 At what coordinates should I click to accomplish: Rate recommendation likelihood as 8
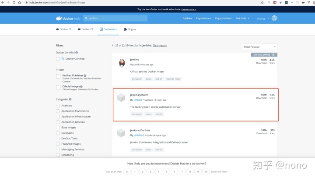pyautogui.click(x=190, y=171)
